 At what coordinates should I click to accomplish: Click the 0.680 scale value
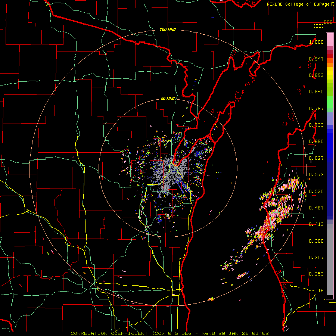316,141
